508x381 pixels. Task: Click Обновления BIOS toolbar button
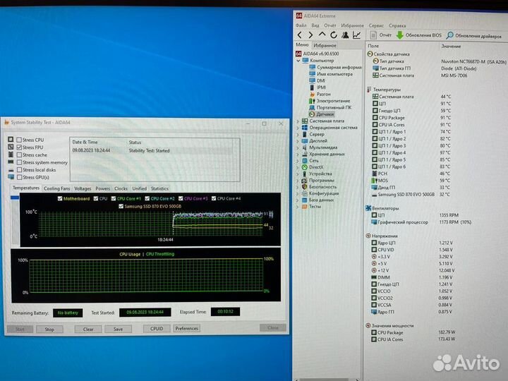(418, 35)
